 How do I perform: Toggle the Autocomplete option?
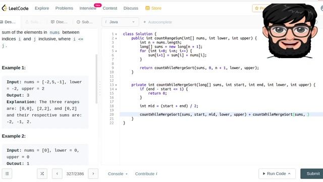(157, 22)
